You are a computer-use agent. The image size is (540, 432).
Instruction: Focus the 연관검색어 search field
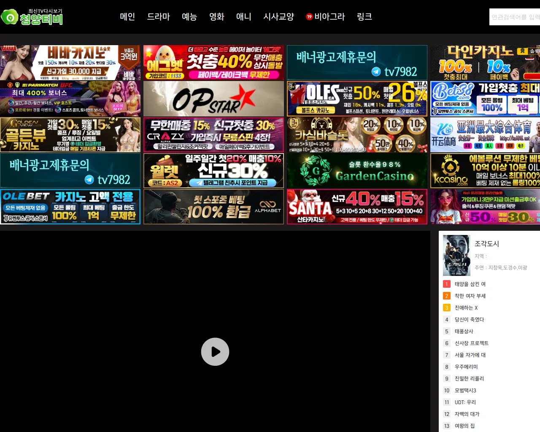[515, 17]
